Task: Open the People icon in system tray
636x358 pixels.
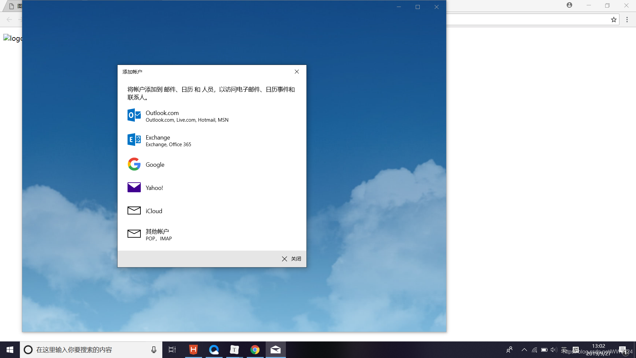Action: click(x=509, y=350)
